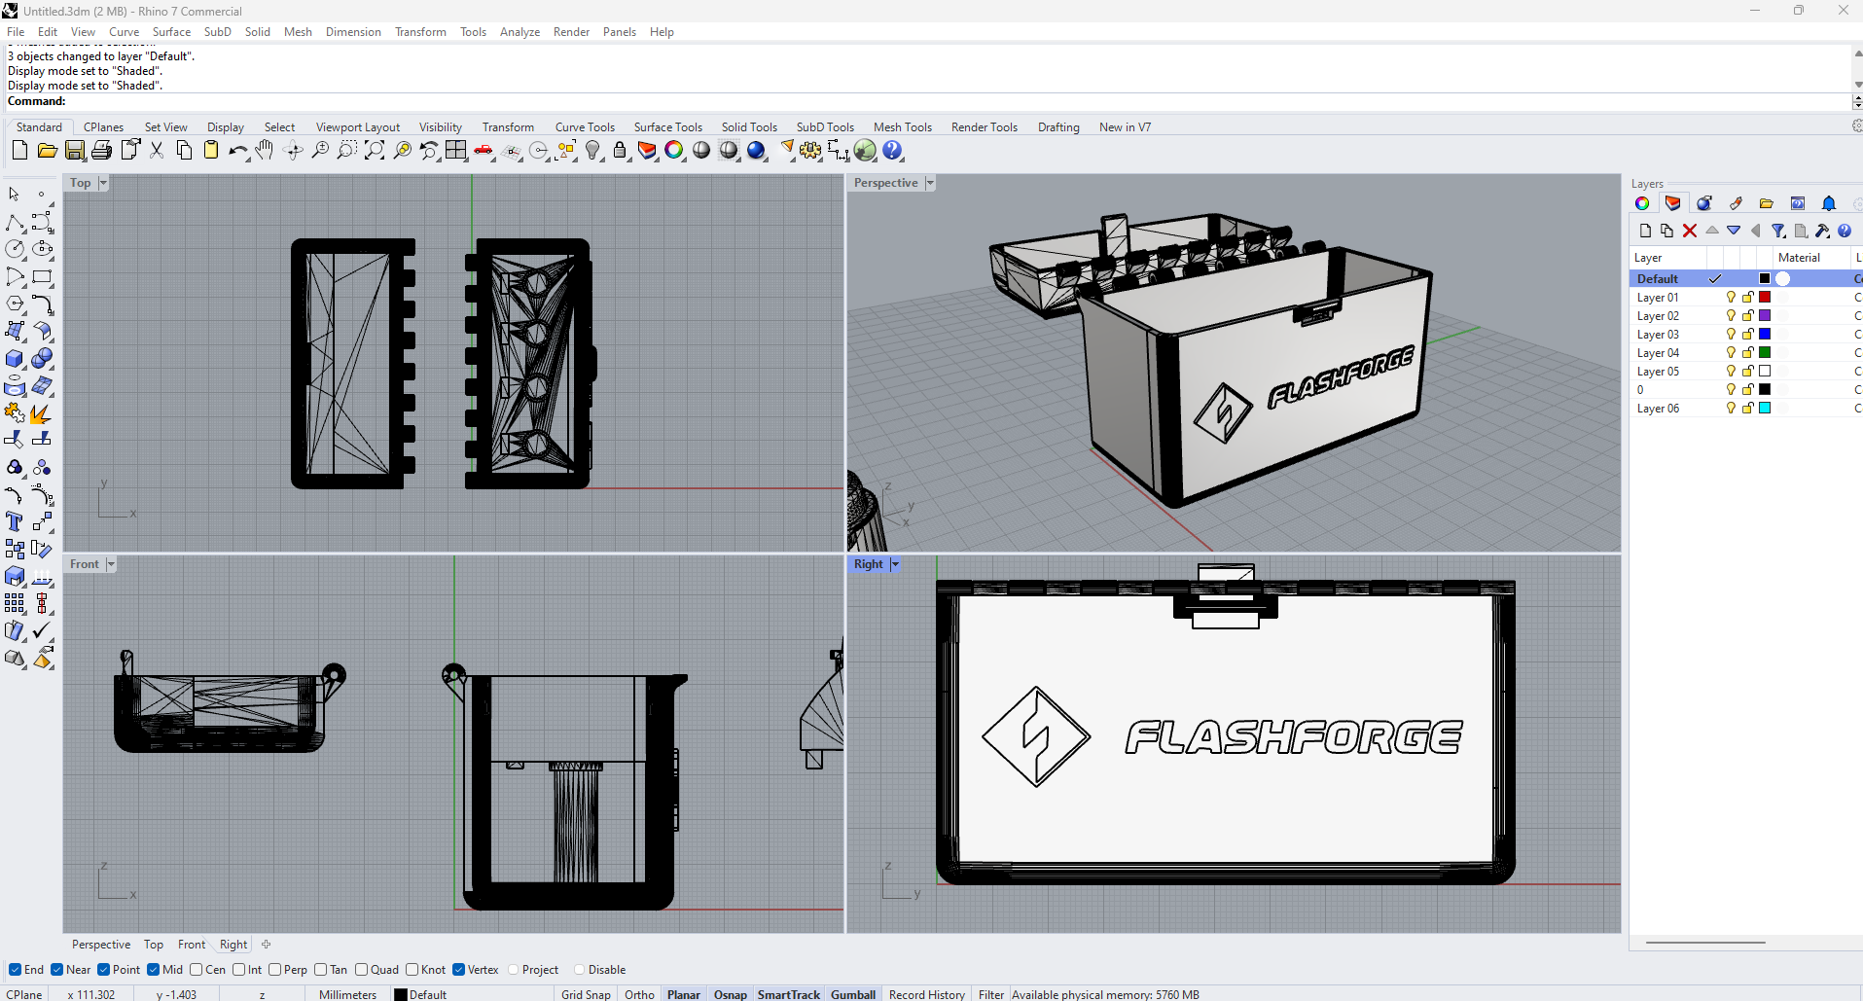Toggle Layer 01 visibility lightbulb
The width and height of the screenshot is (1863, 1001).
coord(1731,298)
